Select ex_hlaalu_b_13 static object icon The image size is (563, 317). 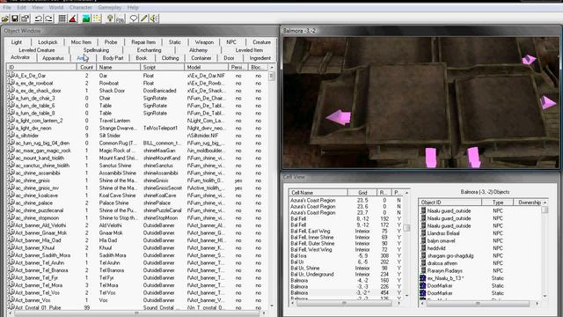tap(423, 278)
